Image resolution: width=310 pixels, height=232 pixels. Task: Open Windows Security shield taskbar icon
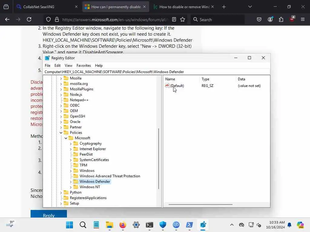[163, 225]
